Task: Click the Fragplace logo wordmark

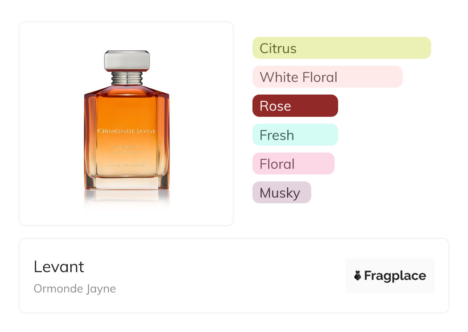Action: coord(395,276)
